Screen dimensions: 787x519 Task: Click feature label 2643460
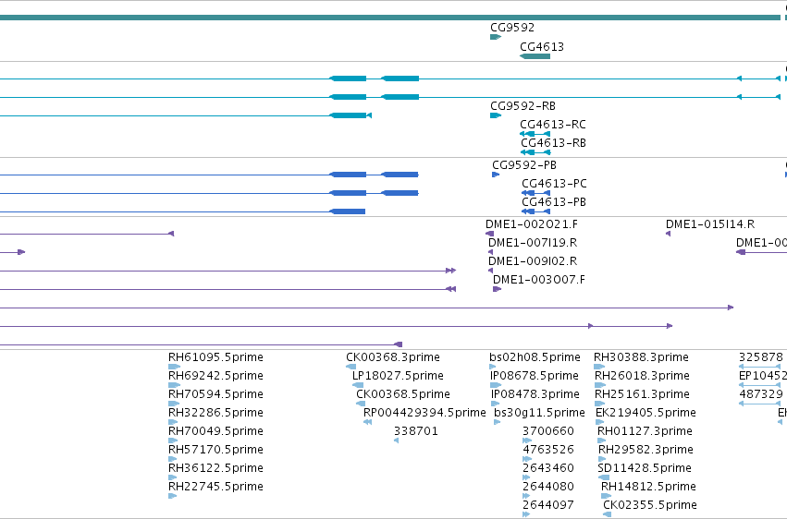(x=547, y=469)
